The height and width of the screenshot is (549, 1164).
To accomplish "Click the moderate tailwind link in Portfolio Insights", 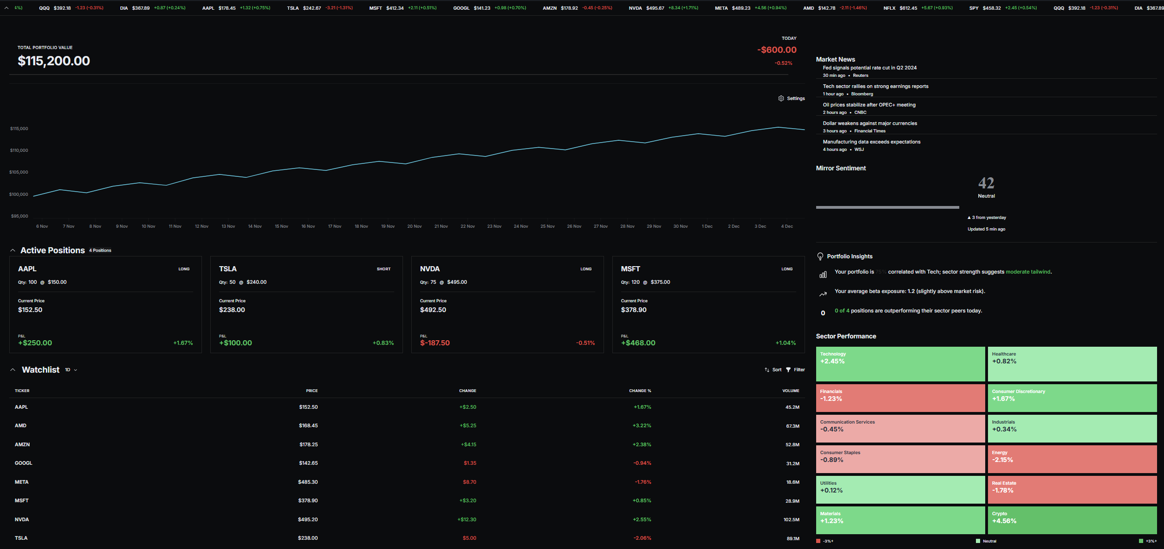I will pos(1028,272).
